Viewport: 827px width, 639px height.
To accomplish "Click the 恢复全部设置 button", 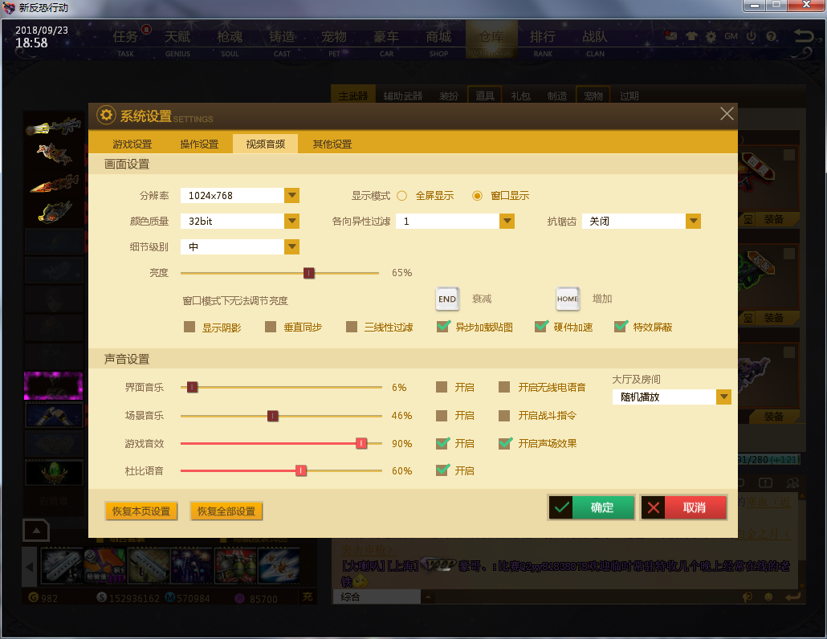I will (226, 511).
